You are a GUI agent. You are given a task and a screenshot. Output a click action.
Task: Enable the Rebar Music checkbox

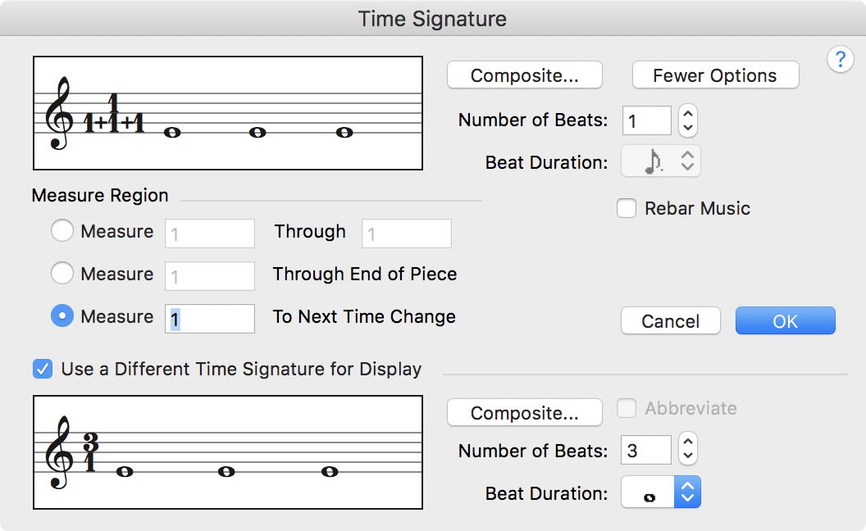pos(627,208)
